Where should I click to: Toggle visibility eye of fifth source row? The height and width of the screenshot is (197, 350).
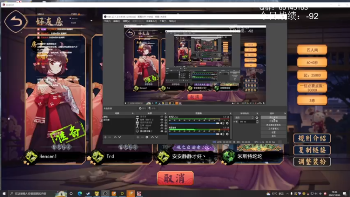coord(162,128)
